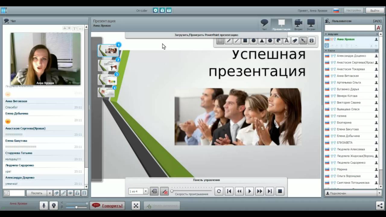Toggle fullscreen with the expand arrows icon

136,206
